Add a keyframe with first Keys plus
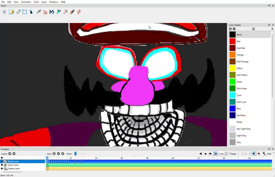 (x=54, y=154)
